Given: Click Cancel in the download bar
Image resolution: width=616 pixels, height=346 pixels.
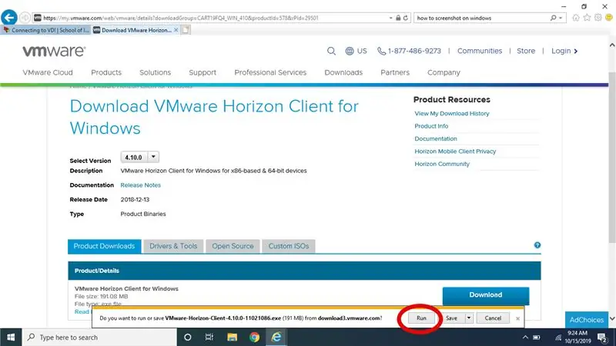Looking at the screenshot, I should (x=493, y=318).
